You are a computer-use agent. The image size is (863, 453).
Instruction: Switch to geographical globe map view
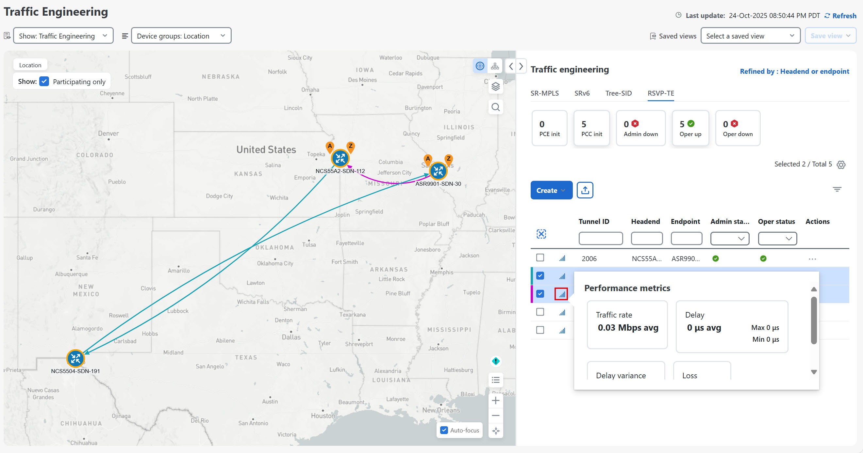480,66
